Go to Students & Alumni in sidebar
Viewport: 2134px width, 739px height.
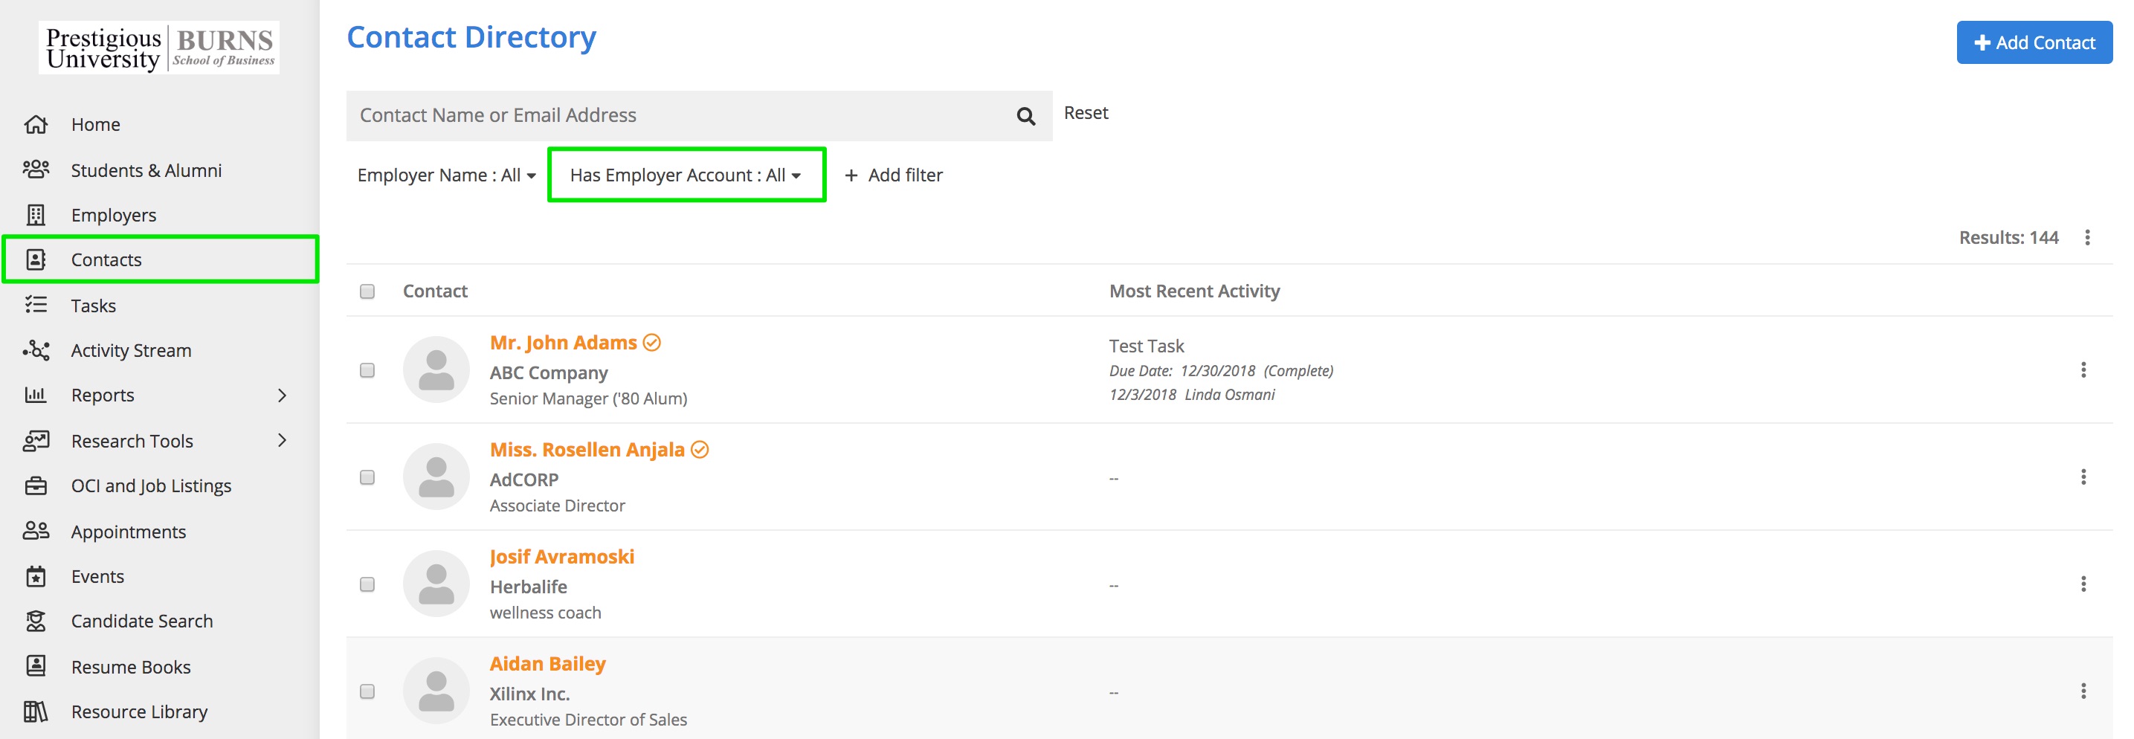tap(146, 170)
